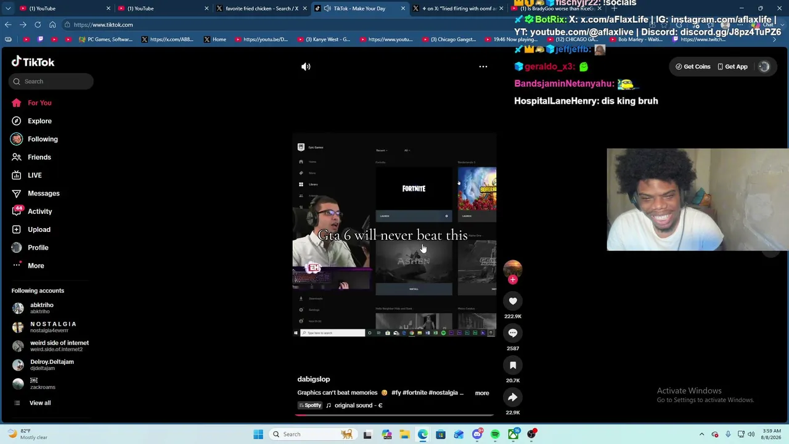Open File Explorer from the taskbar

[404, 434]
